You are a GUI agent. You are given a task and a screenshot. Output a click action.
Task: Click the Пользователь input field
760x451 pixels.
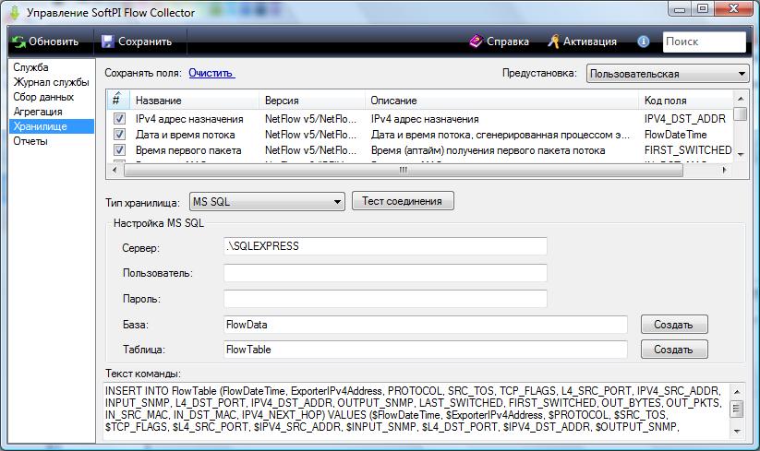click(x=385, y=272)
